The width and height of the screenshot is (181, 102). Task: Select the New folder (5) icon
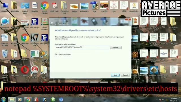(15, 72)
